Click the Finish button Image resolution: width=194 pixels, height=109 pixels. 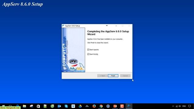113,76
